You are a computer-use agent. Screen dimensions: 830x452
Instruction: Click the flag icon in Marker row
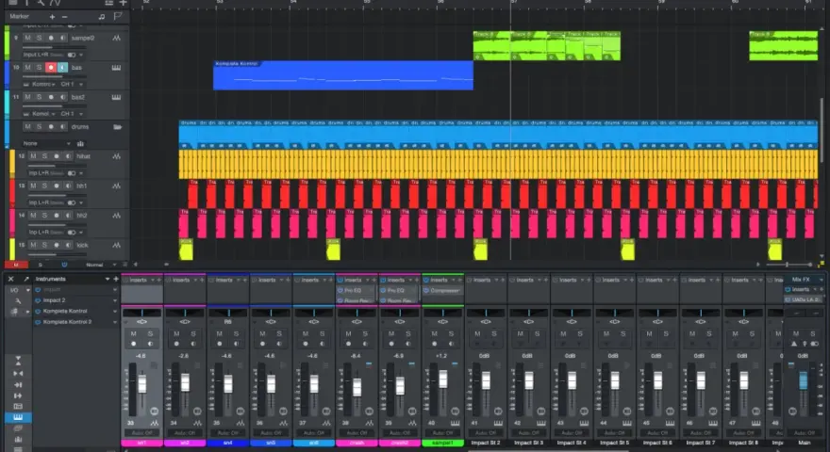pyautogui.click(x=118, y=16)
